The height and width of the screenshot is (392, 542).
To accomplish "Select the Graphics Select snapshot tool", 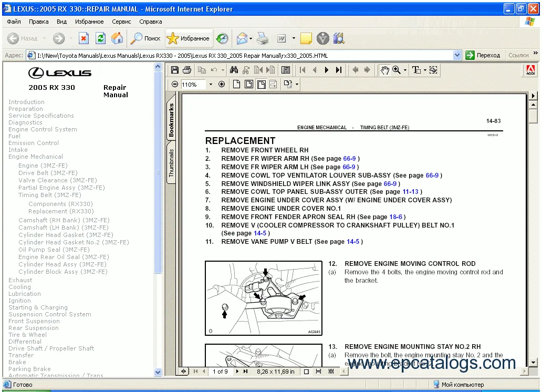I will point(433,70).
